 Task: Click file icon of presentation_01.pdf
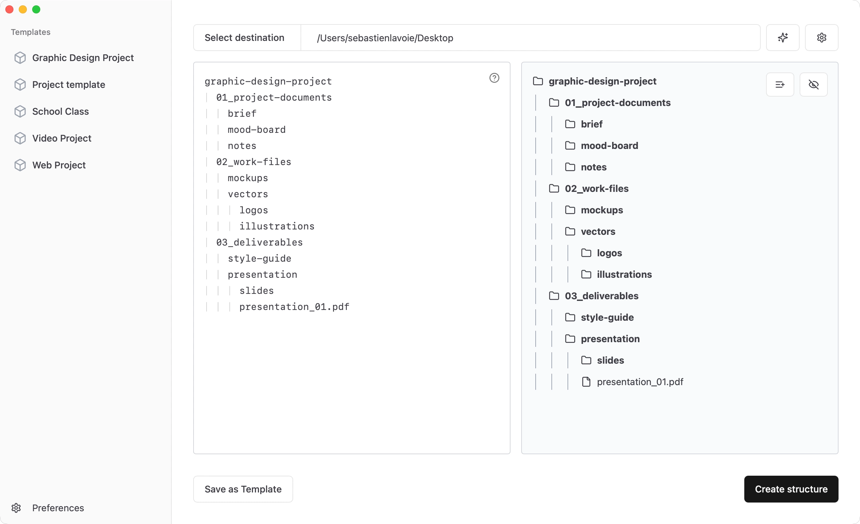coord(586,381)
